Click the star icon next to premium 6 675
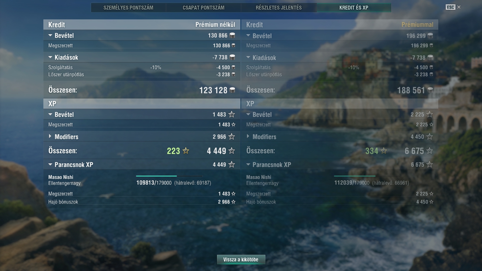This screenshot has width=482, height=271. (x=429, y=151)
